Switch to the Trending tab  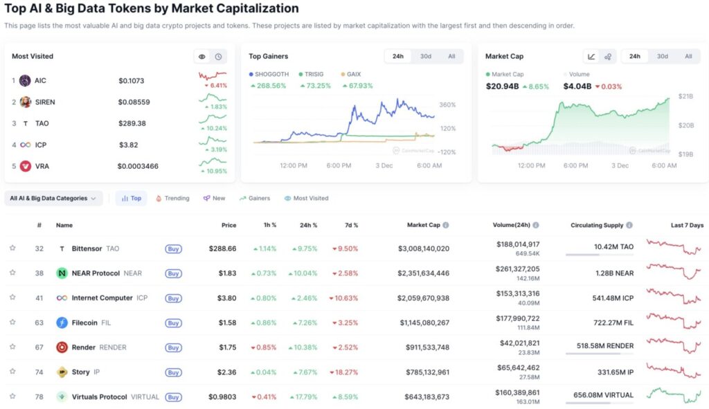click(x=172, y=199)
